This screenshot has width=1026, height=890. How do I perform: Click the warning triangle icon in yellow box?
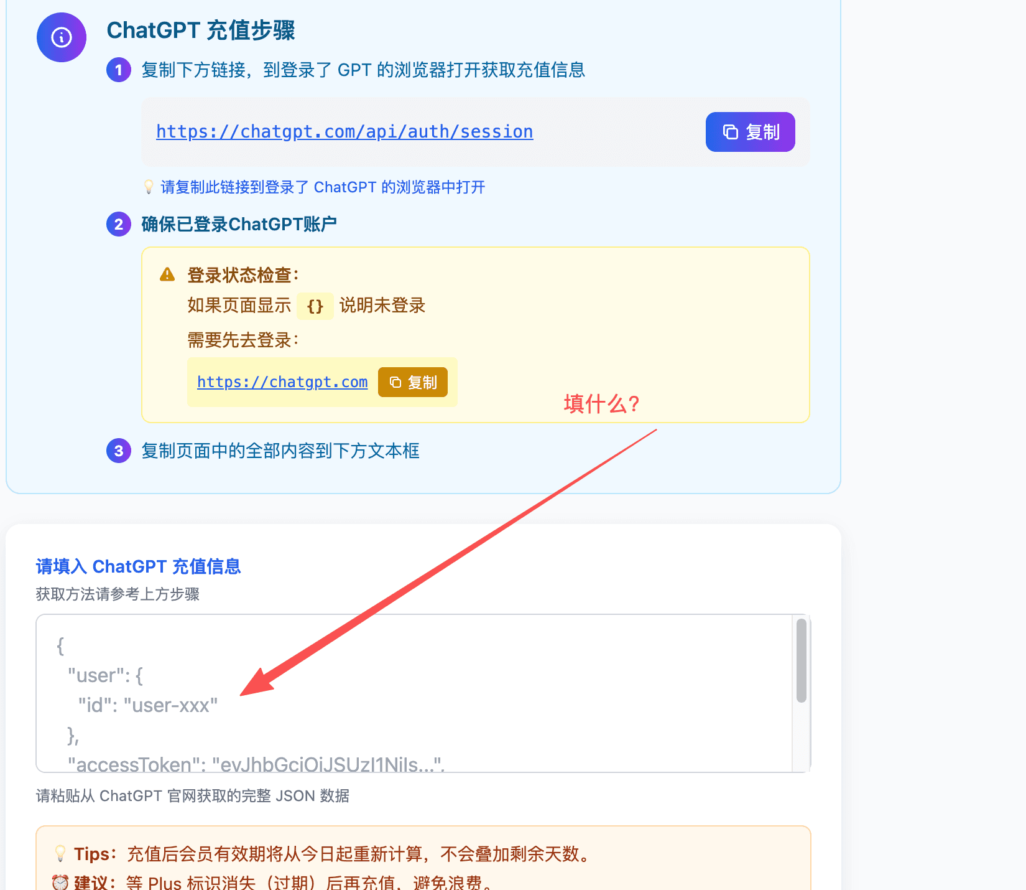pos(167,274)
